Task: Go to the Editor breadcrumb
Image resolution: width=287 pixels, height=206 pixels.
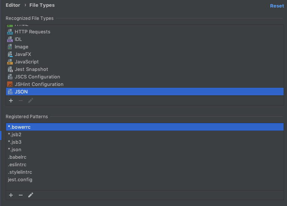Action: pyautogui.click(x=13, y=5)
